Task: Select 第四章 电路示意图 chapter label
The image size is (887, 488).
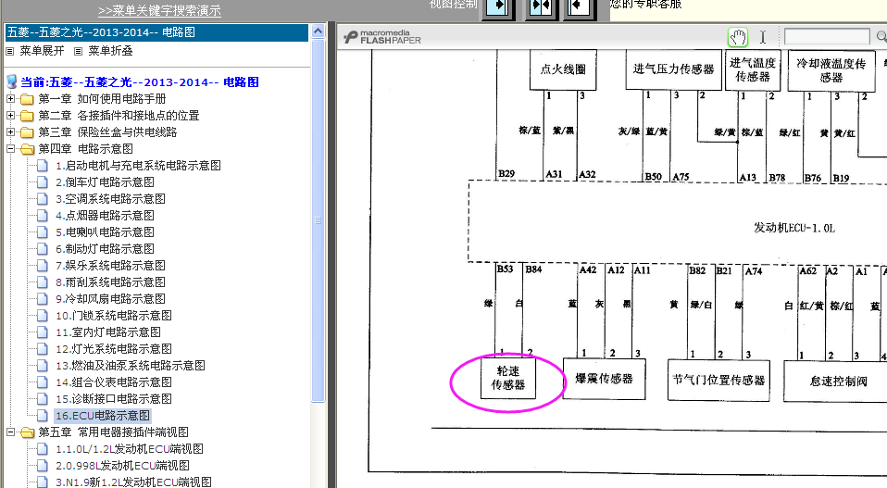Action: 85,149
